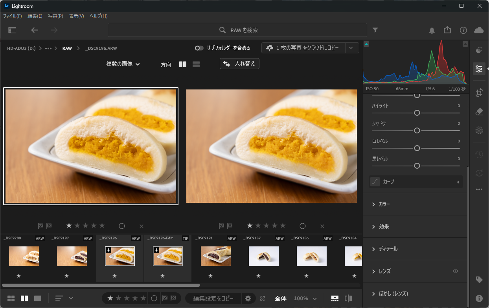Image resolution: width=489 pixels, height=308 pixels.
Task: Open the Presets panel icon
Action: pos(479,50)
